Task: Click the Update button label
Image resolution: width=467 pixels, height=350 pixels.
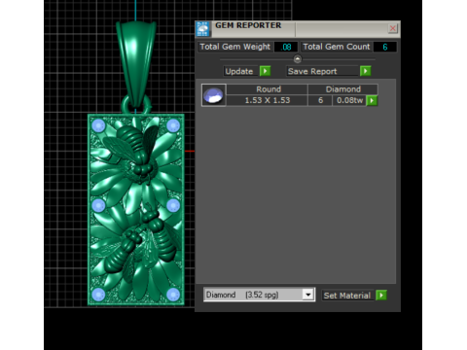Action: click(x=239, y=71)
